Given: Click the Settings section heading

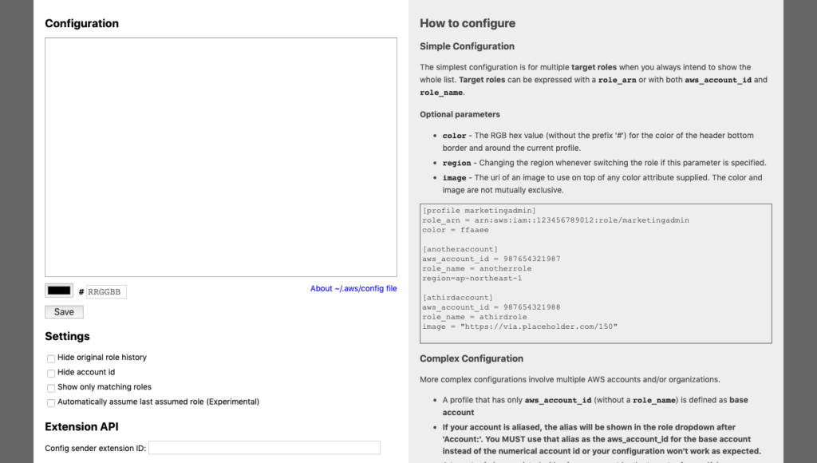Looking at the screenshot, I should 67,336.
